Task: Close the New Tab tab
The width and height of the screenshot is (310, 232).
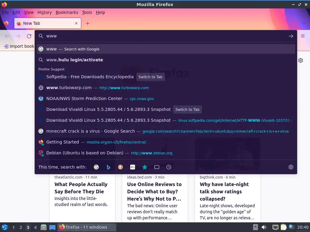Action: pos(76,23)
